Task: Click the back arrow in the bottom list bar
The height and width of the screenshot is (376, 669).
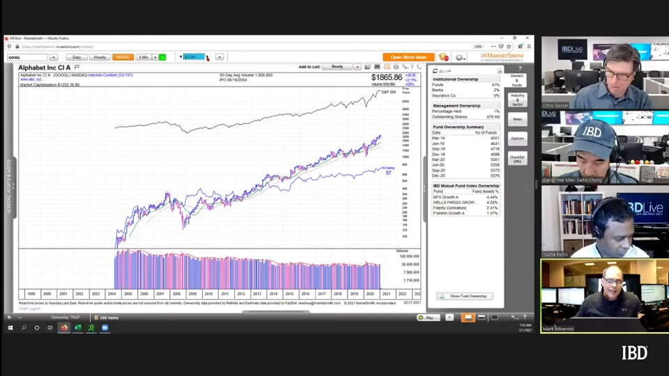Action: pyautogui.click(x=9, y=318)
